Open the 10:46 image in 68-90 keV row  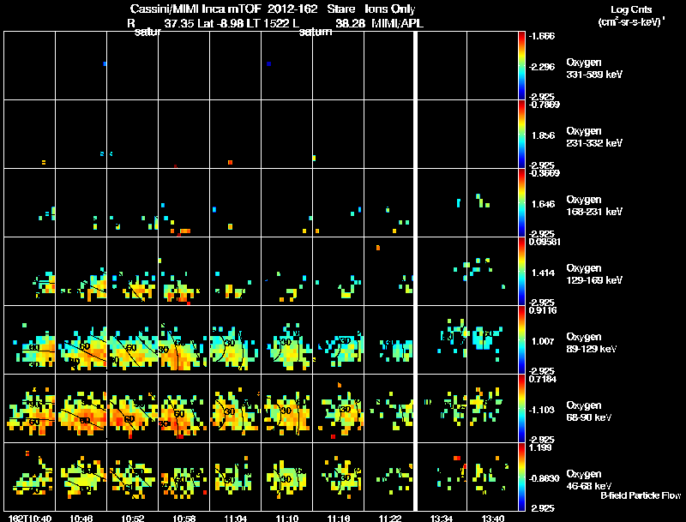tap(81, 408)
